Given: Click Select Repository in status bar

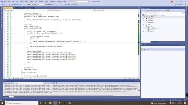Looking at the screenshot, I should [x=176, y=100].
